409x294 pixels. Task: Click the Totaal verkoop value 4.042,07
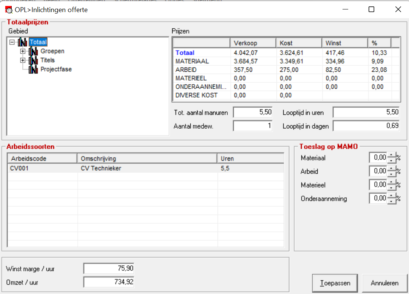pyautogui.click(x=246, y=53)
